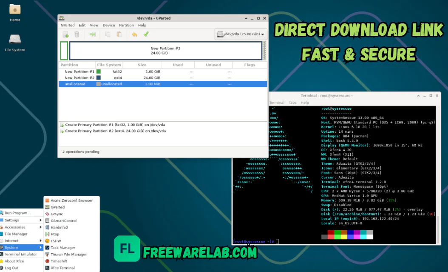The height and width of the screenshot is (272, 448).
Task: Select the small green partition block in disk map
Action: [64, 51]
